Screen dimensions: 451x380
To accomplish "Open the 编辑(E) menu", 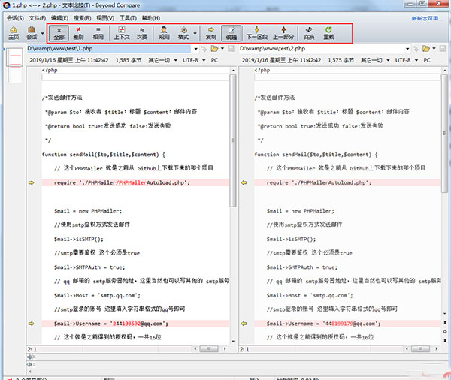I will tap(59, 18).
